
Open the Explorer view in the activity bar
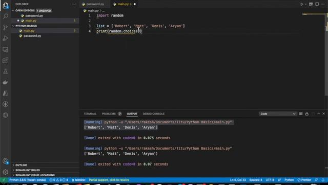click(x=6, y=6)
